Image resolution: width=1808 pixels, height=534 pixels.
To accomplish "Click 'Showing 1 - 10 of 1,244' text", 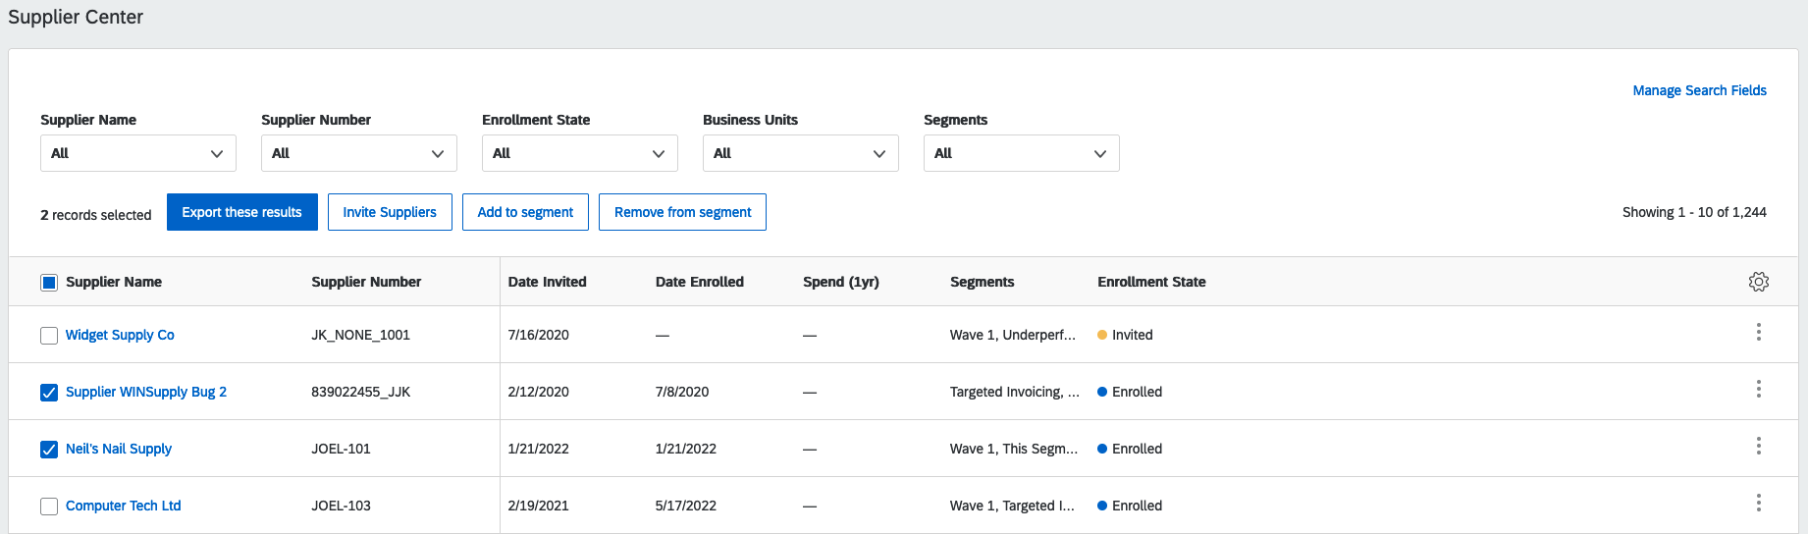I will (x=1694, y=212).
